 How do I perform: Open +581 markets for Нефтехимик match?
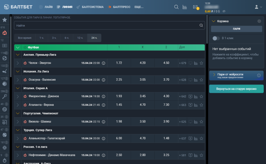click(x=183, y=155)
